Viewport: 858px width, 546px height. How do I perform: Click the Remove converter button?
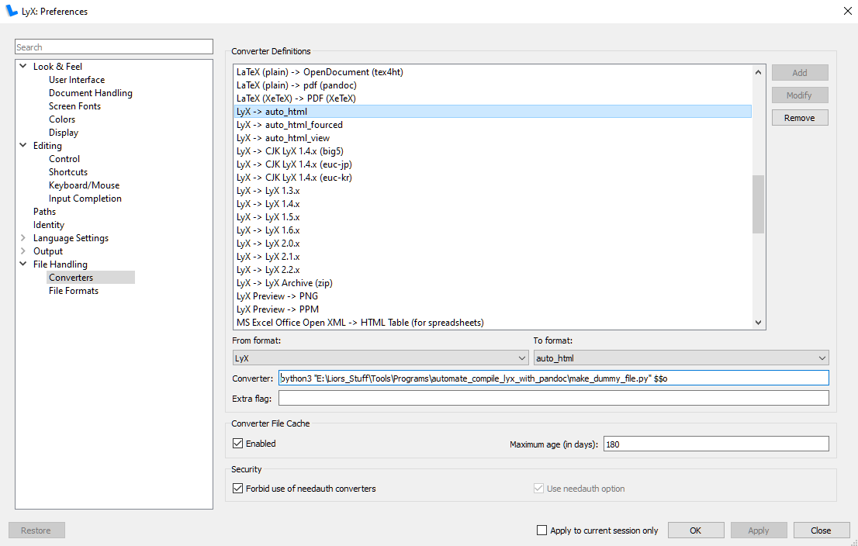(800, 118)
